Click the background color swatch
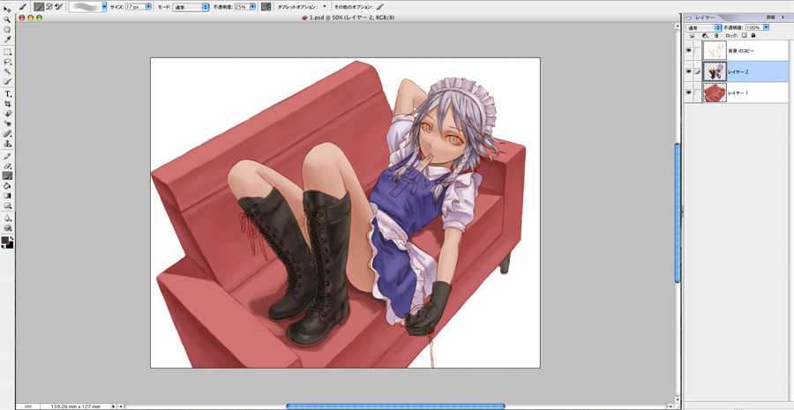This screenshot has height=410, width=794. point(10,245)
